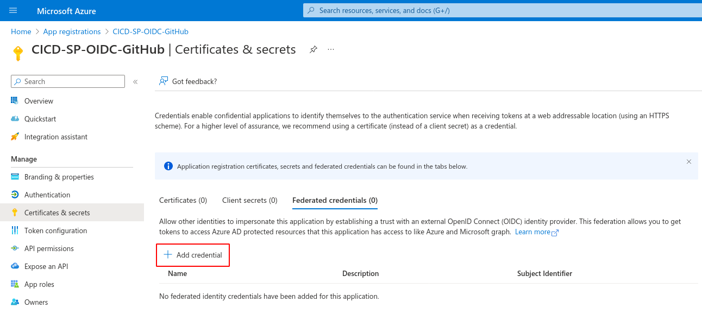Image resolution: width=702 pixels, height=314 pixels.
Task: Sort by the Name column header
Action: (177, 273)
